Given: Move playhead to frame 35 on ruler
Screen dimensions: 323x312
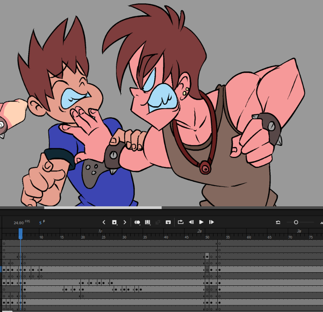Looking at the screenshot, I should tap(145, 237).
